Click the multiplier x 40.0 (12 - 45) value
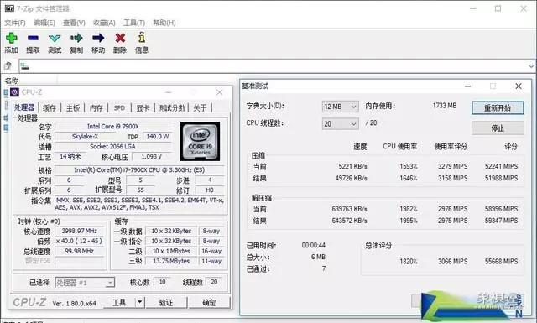 click(x=80, y=241)
